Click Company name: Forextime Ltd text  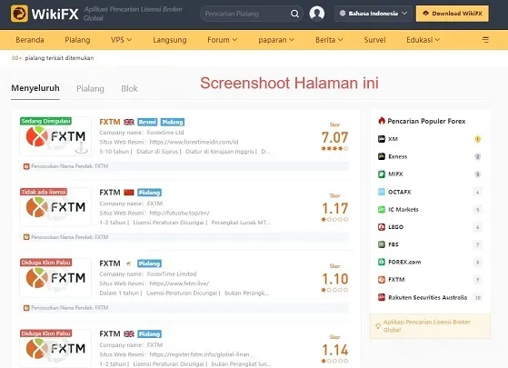(x=142, y=133)
